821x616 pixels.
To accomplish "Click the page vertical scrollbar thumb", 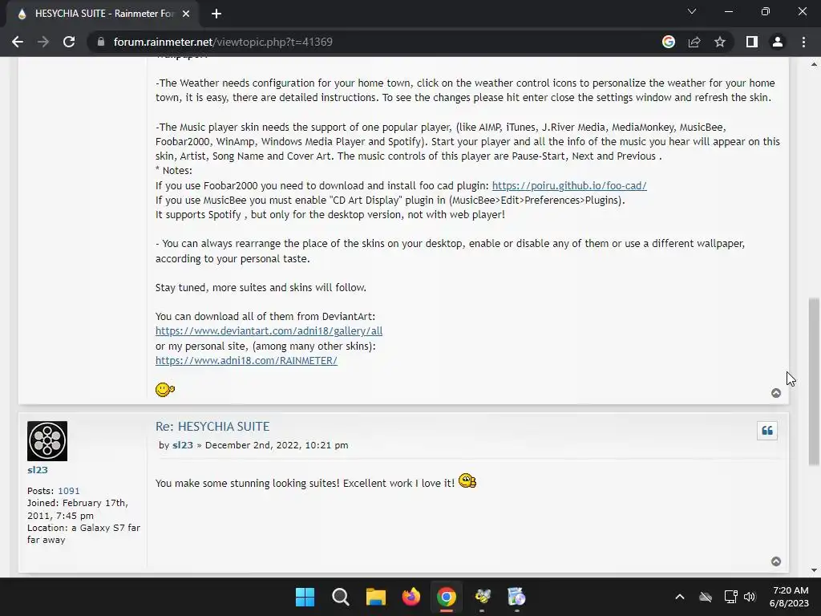I will coord(814,381).
